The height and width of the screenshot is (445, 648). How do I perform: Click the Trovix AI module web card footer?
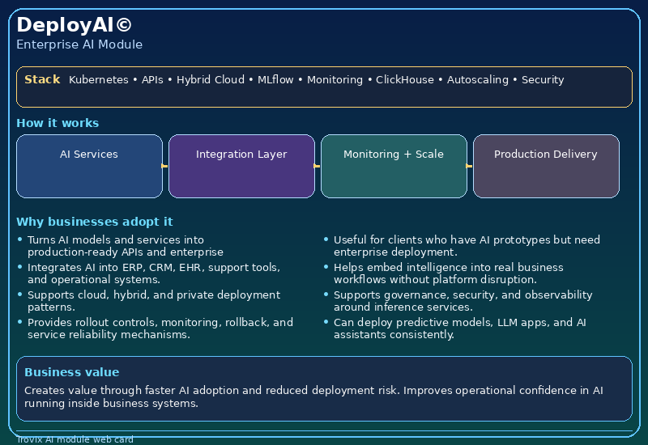(x=75, y=439)
